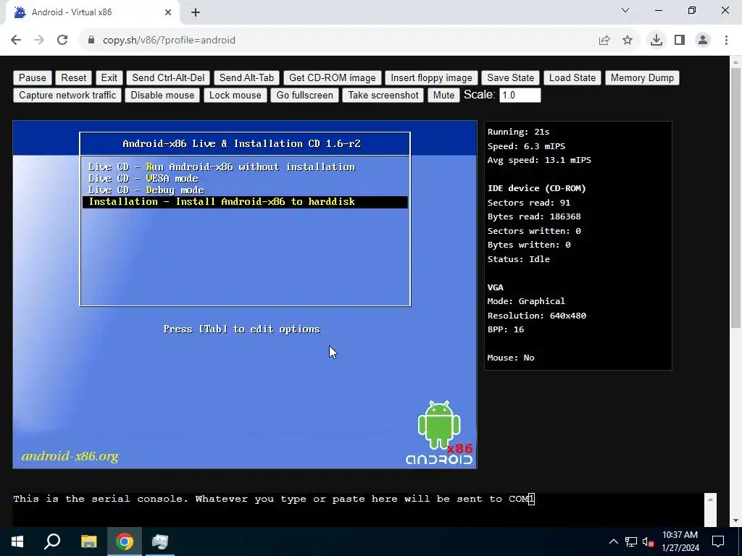Image resolution: width=742 pixels, height=556 pixels.
Task: Go forward in browser history
Action: [39, 41]
